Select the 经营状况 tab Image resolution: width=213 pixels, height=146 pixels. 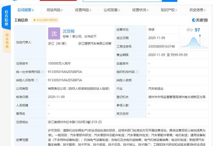tap(140, 10)
